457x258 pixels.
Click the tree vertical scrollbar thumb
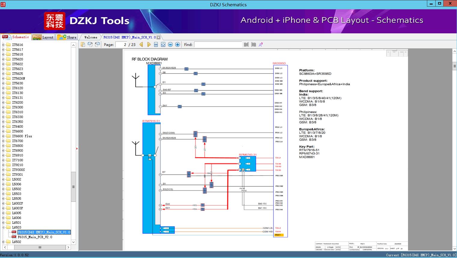pos(73,187)
